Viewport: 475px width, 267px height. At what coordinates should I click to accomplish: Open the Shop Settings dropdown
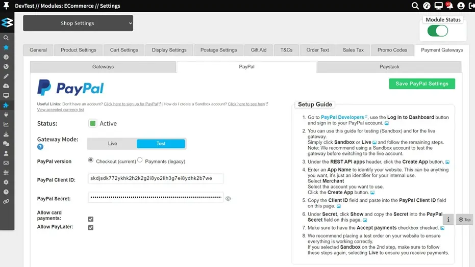click(x=78, y=23)
